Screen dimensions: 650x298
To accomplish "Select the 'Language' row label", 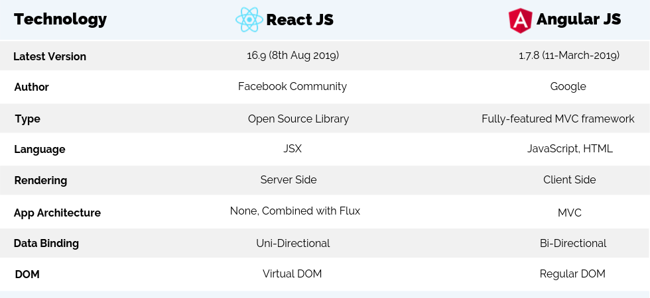I will [40, 149].
